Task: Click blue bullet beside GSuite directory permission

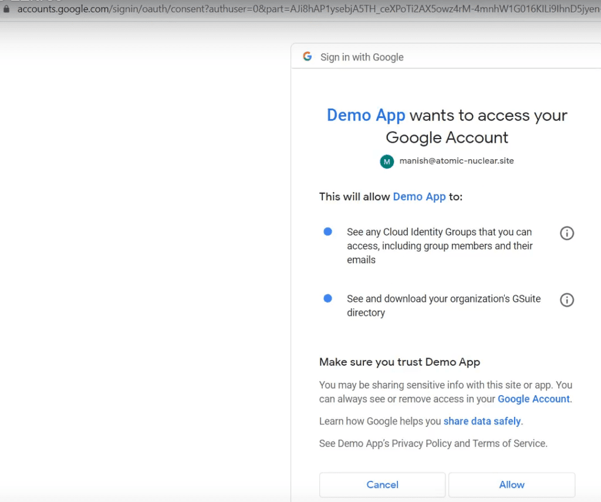Action: [327, 298]
